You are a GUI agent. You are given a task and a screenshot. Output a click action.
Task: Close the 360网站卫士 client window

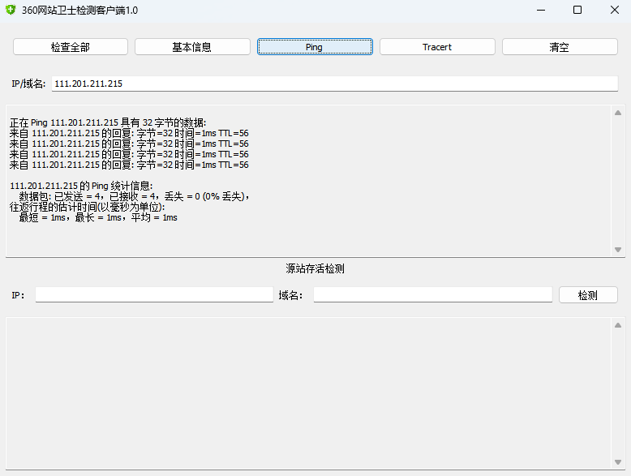[x=614, y=10]
